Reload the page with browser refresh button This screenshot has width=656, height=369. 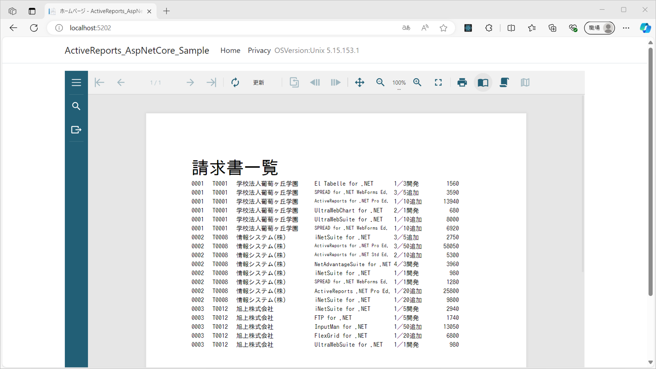(34, 28)
